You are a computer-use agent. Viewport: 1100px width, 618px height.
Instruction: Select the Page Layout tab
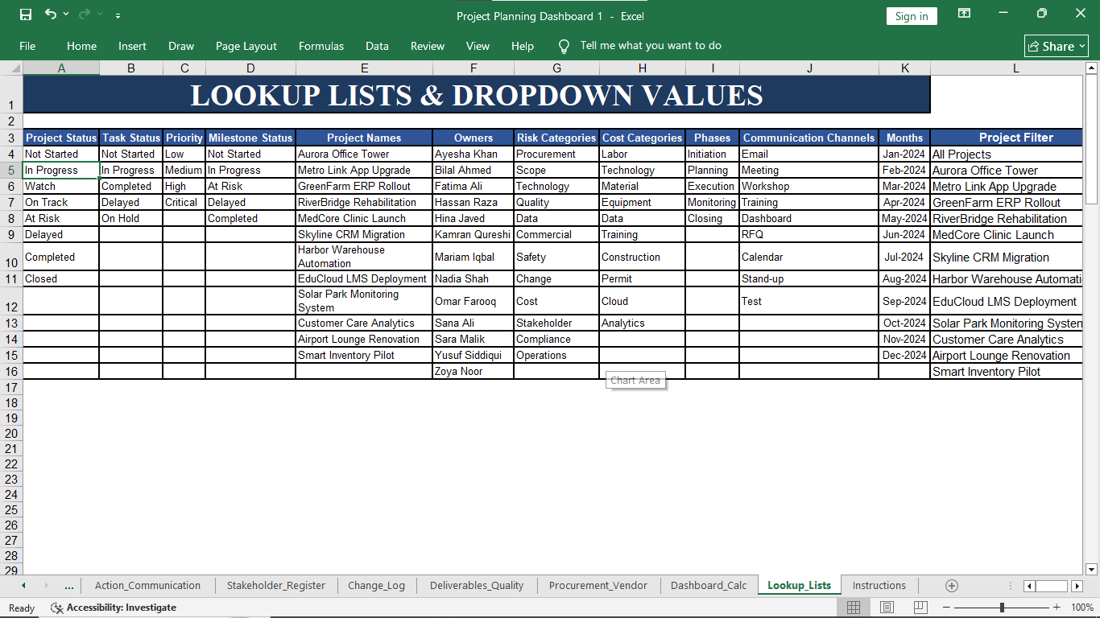coord(246,46)
